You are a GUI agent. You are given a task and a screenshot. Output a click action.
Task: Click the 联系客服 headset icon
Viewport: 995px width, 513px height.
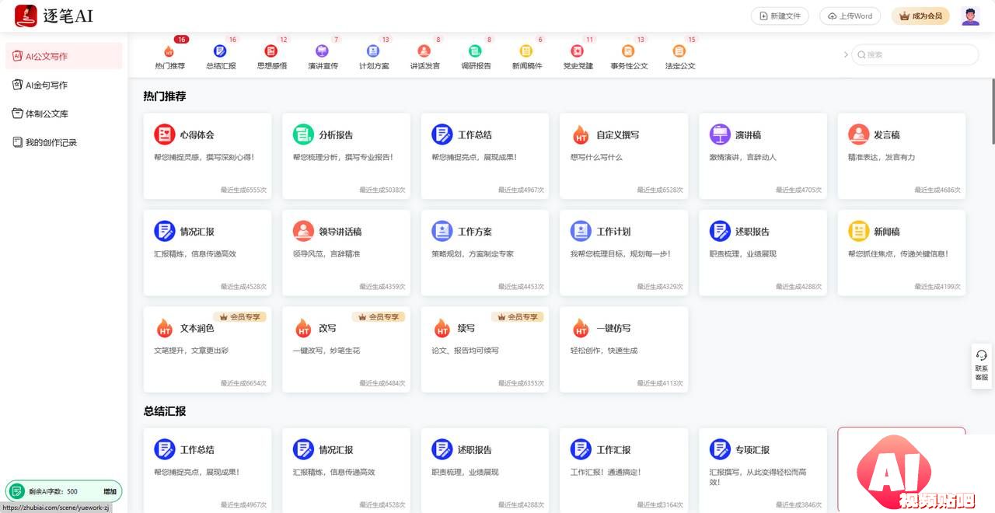pyautogui.click(x=981, y=355)
